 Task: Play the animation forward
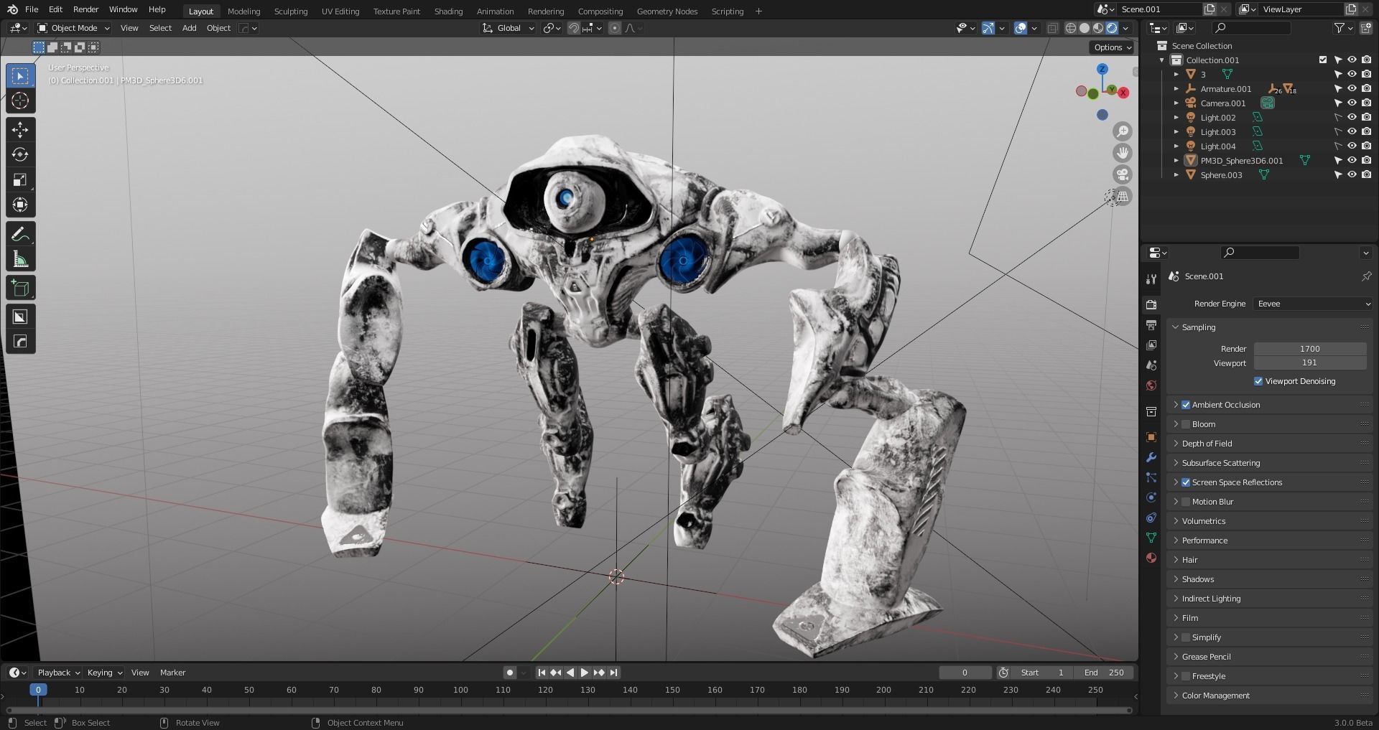coord(584,673)
